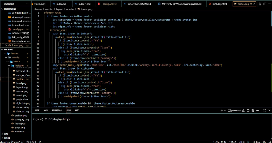This screenshot has width=272, height=143.
Task: Collapse the themes folder in tree
Action: point(14,54)
